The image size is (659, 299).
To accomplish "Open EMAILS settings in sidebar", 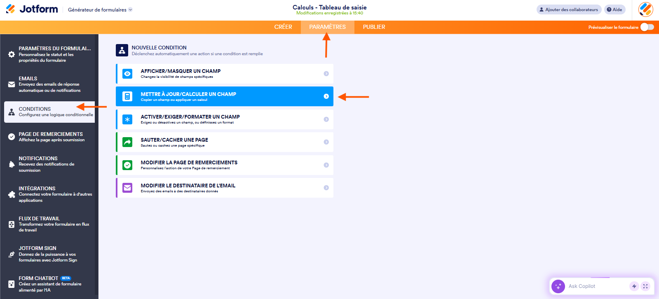I will pos(49,84).
